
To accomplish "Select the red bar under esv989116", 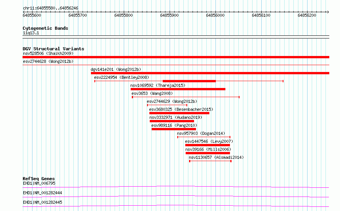I will (x=174, y=129).
